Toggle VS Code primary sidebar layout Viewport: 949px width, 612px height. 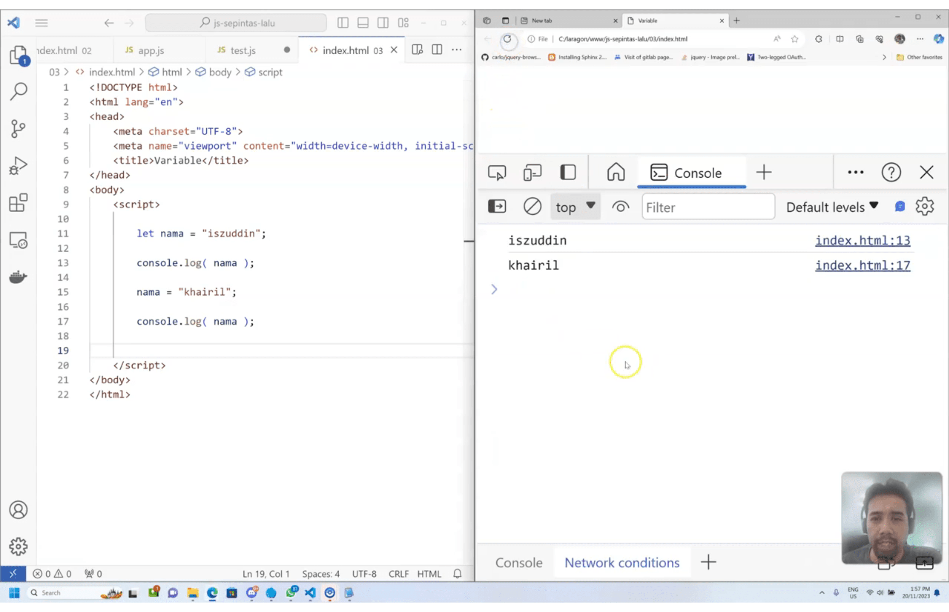click(x=343, y=23)
